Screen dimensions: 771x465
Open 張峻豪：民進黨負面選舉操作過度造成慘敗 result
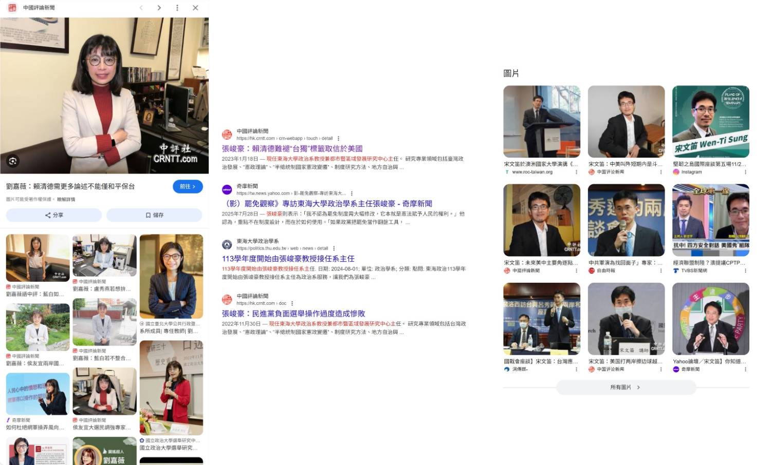[293, 314]
